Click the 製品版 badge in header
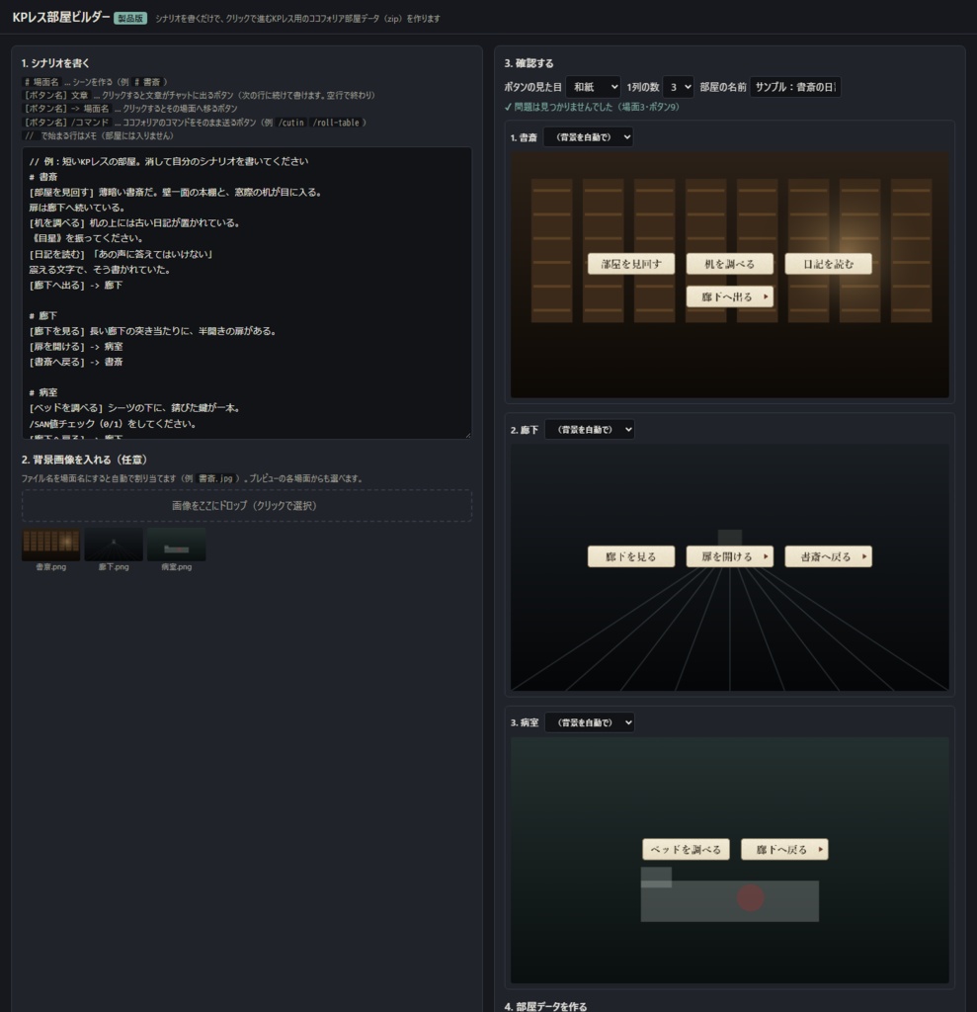Image resolution: width=977 pixels, height=1012 pixels. pyautogui.click(x=130, y=18)
